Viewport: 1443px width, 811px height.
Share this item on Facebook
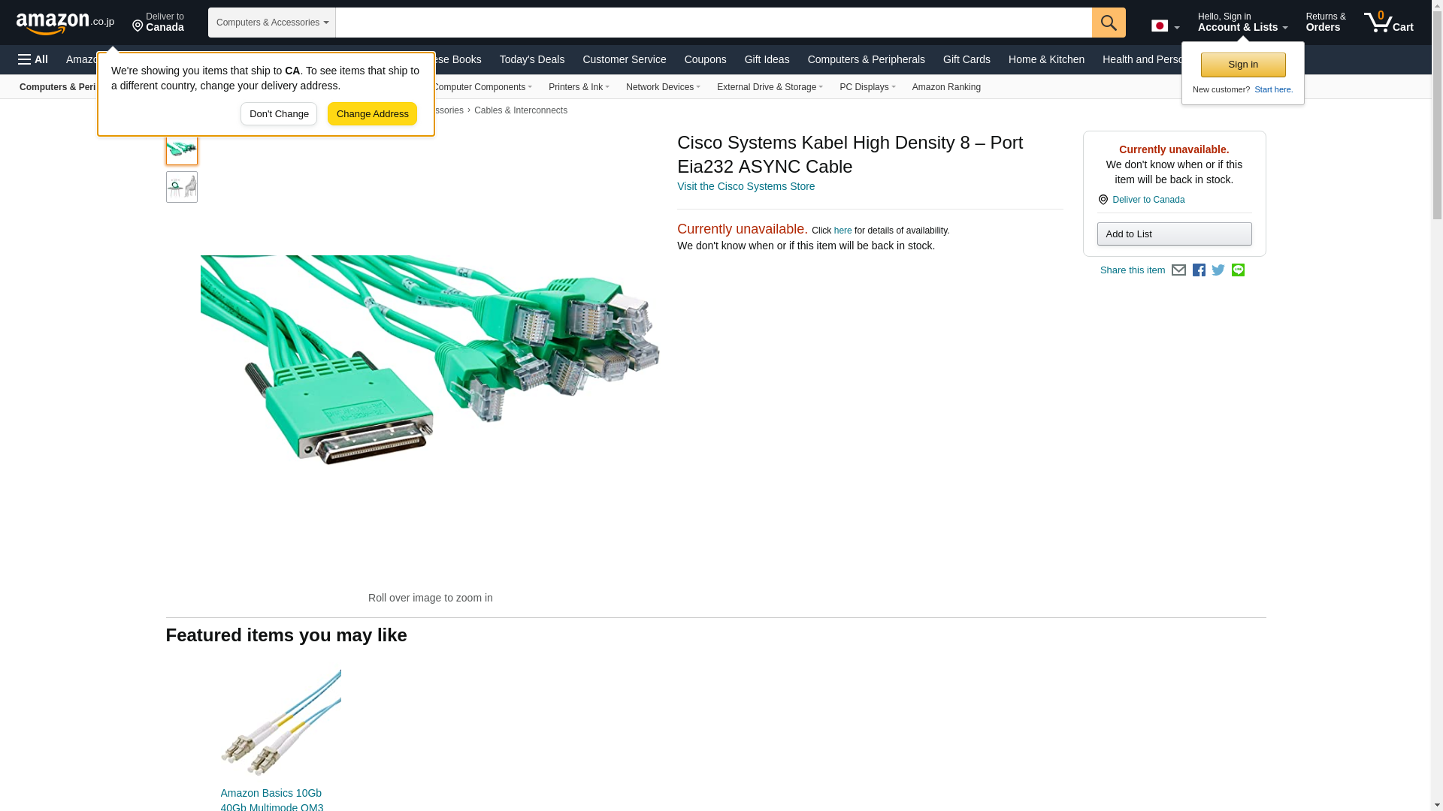click(1199, 270)
